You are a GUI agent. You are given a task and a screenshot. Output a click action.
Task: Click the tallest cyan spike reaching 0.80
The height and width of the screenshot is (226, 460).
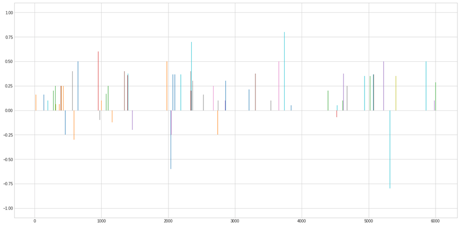284,71
